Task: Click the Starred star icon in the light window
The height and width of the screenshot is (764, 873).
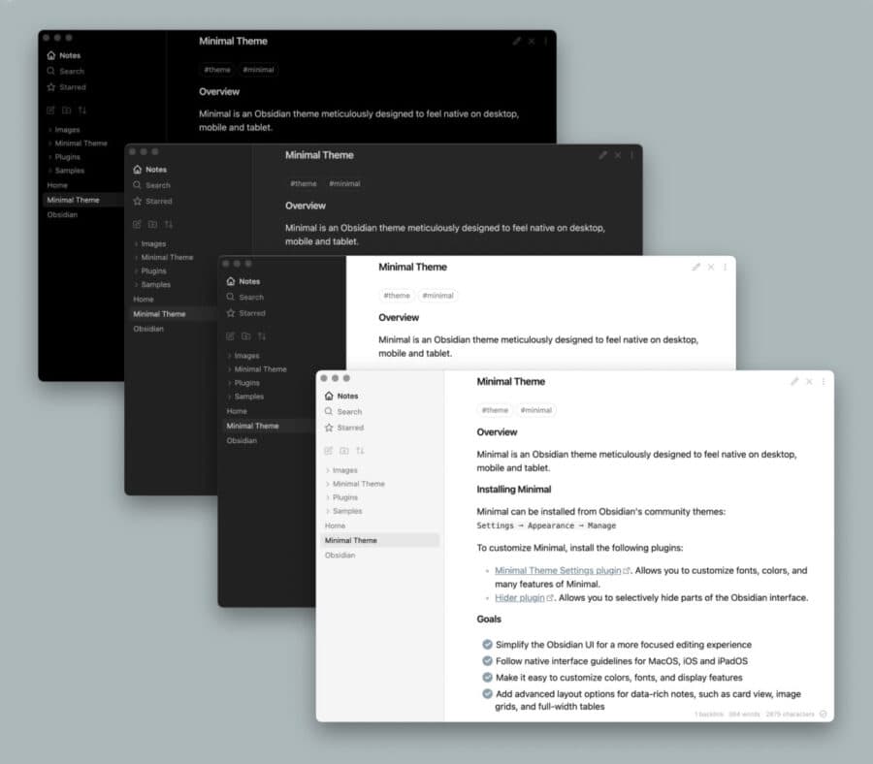Action: pos(329,428)
